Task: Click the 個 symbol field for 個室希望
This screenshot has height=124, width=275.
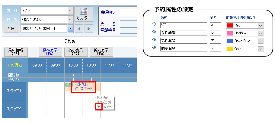Action: pyautogui.click(x=216, y=48)
